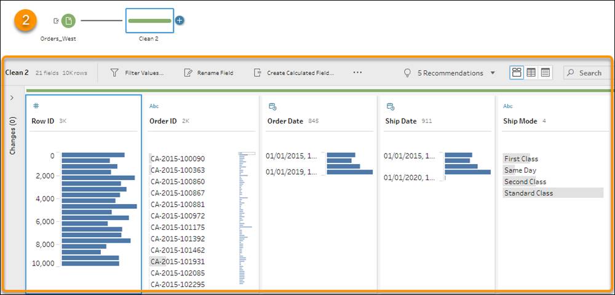The image size is (615, 295).
Task: Select order CA-2015-100363
Action: click(178, 170)
